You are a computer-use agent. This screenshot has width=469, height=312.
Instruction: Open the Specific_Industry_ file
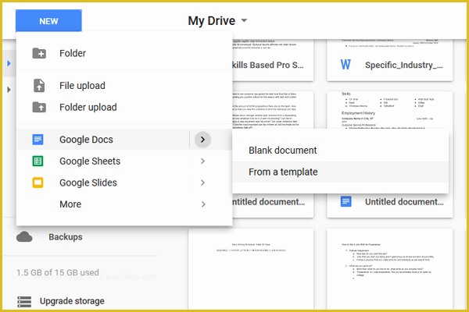[404, 65]
